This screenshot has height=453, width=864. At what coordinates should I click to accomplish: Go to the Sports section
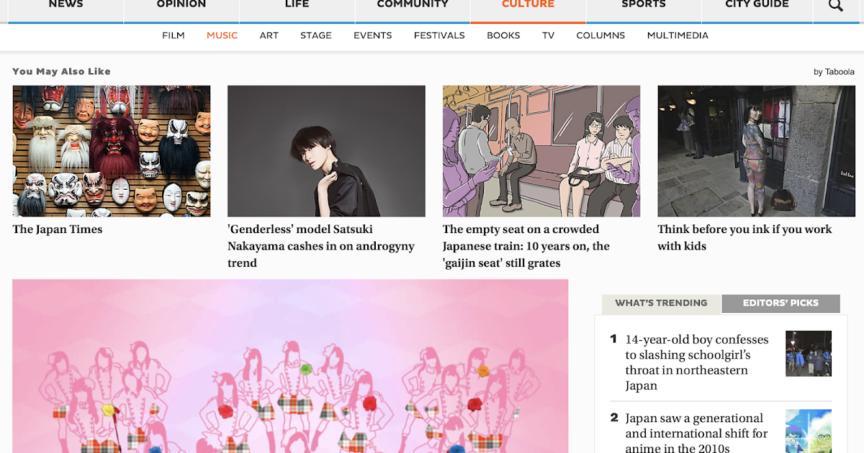coord(644,6)
